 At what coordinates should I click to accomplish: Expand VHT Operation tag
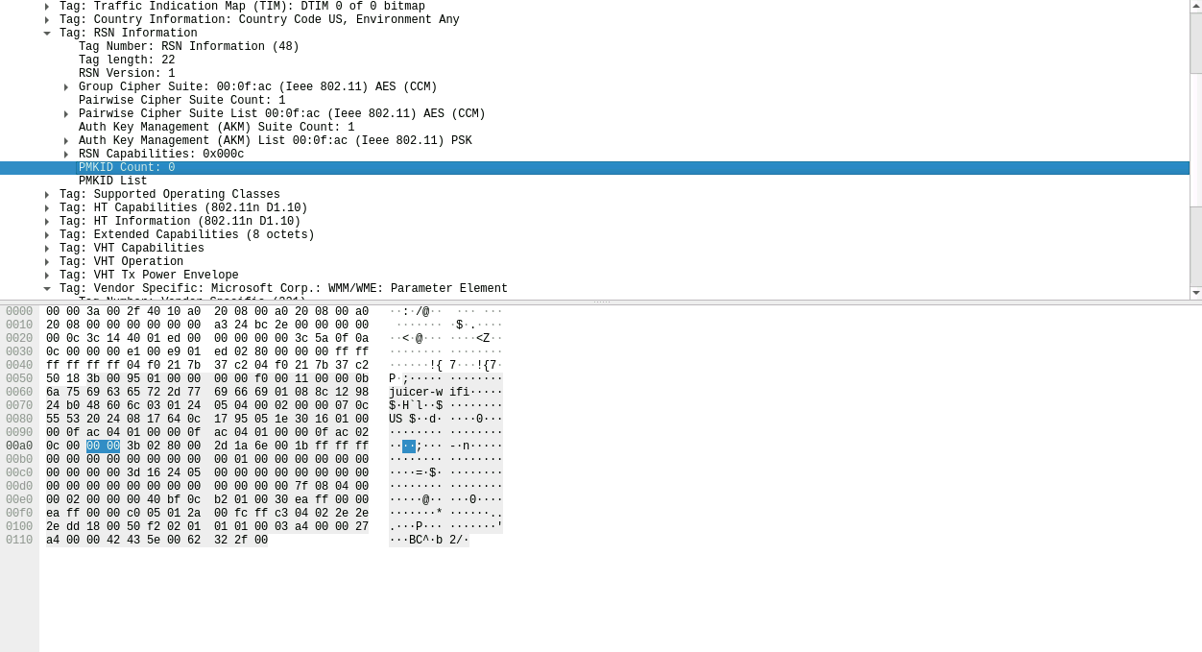click(x=47, y=261)
